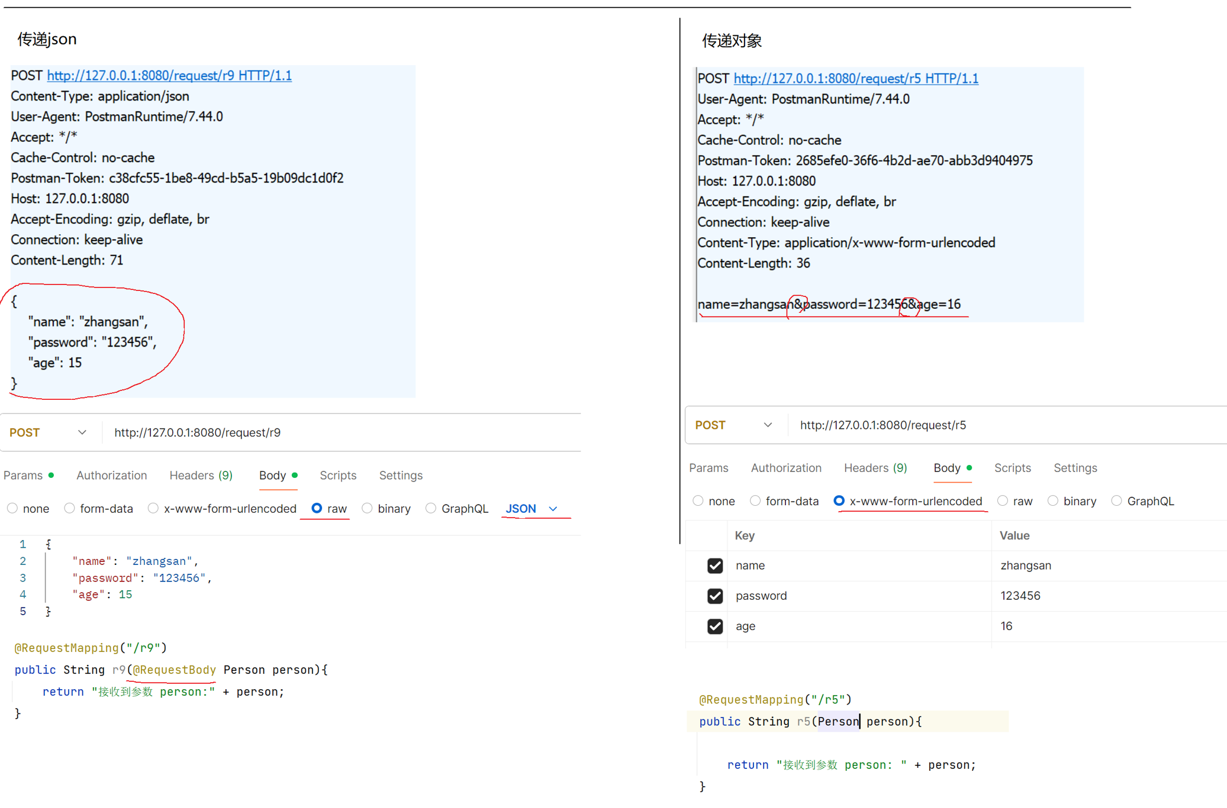Uncheck the password key checkbox

pyautogui.click(x=714, y=596)
